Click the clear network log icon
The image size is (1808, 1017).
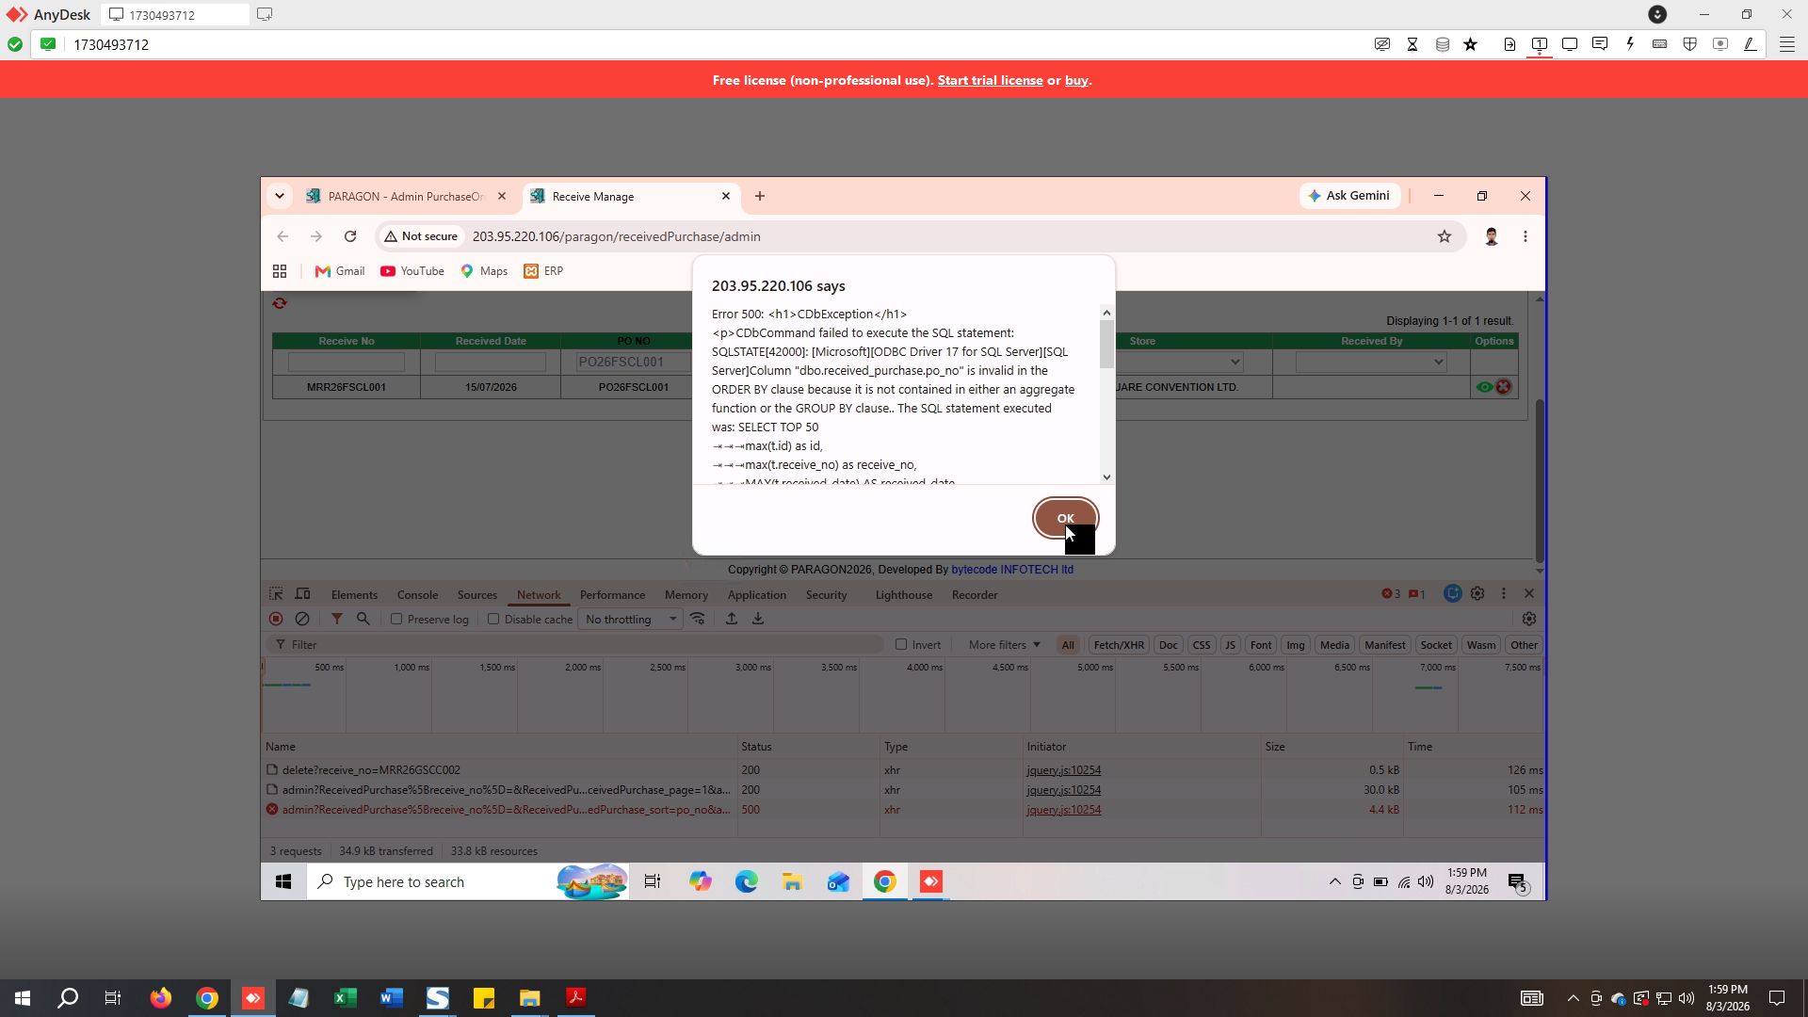[x=302, y=619]
